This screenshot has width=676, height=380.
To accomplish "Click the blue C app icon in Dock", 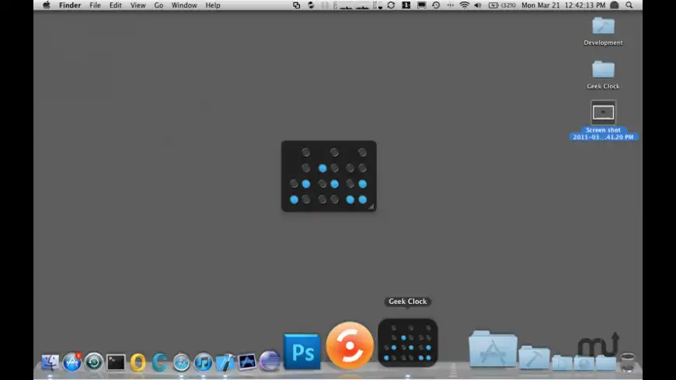I will coord(159,362).
